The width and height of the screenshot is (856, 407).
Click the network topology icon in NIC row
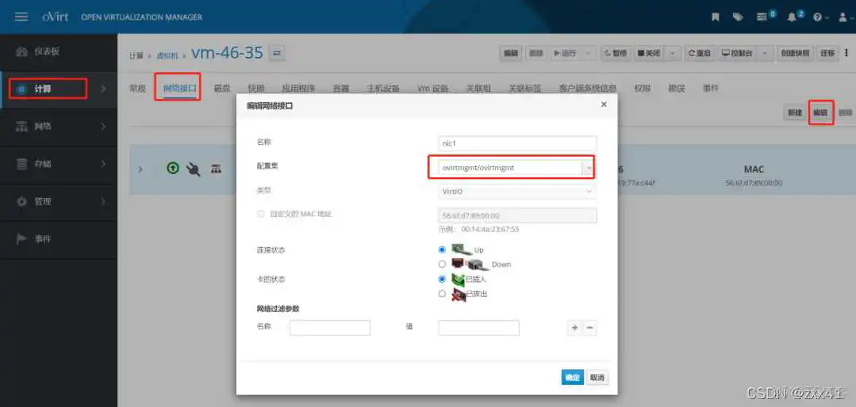click(217, 169)
